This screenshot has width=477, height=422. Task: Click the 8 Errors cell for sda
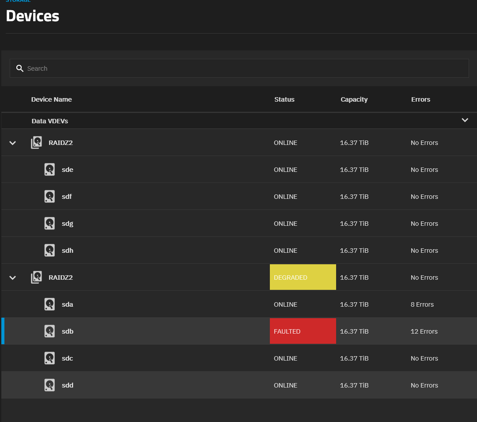(x=422, y=304)
